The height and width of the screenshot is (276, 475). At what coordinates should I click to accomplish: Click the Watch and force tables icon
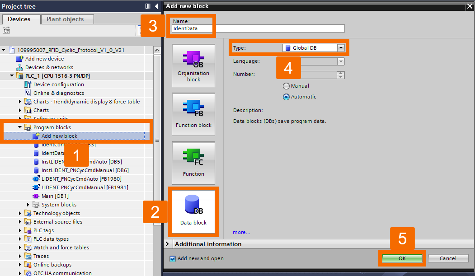[28, 248]
